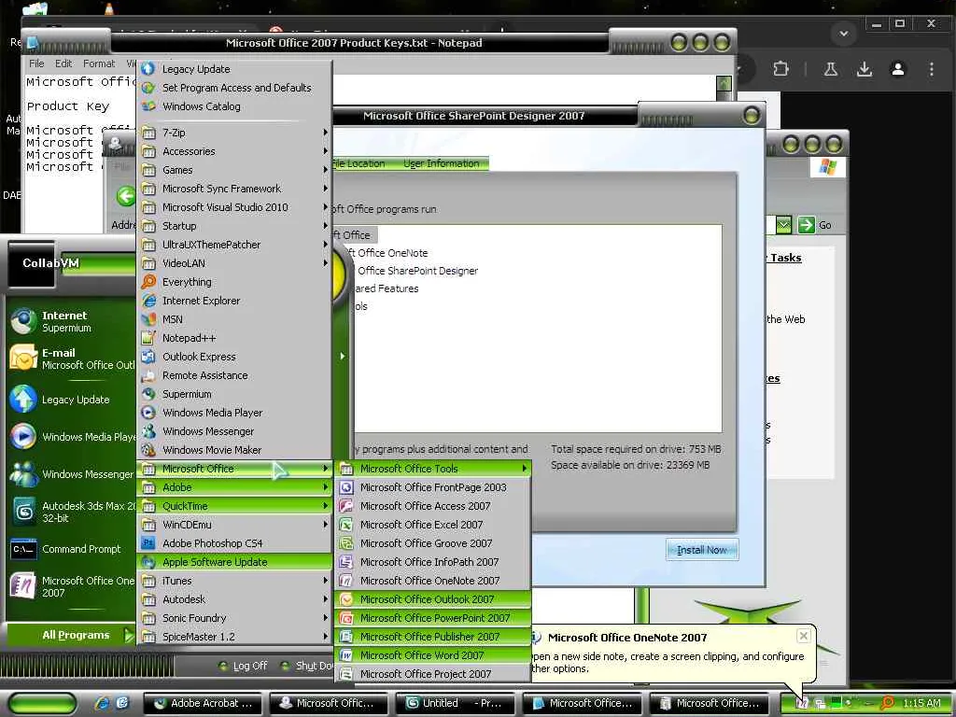Close the OneNote 2007 balloon tip
The width and height of the screenshot is (956, 717).
(x=804, y=636)
